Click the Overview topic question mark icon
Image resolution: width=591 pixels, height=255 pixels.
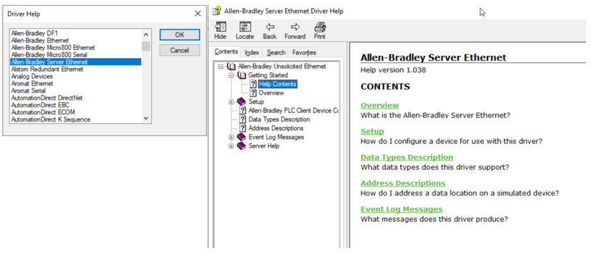point(253,93)
